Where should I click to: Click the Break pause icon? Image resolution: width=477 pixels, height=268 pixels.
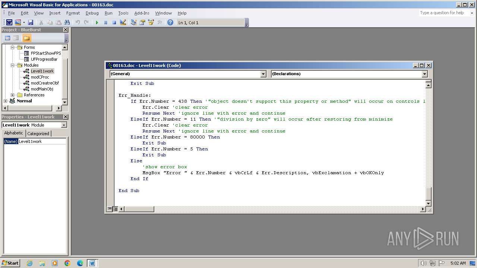click(x=105, y=23)
